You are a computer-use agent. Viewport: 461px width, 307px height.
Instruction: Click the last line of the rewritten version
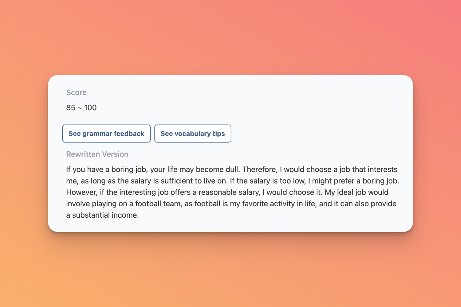(102, 215)
